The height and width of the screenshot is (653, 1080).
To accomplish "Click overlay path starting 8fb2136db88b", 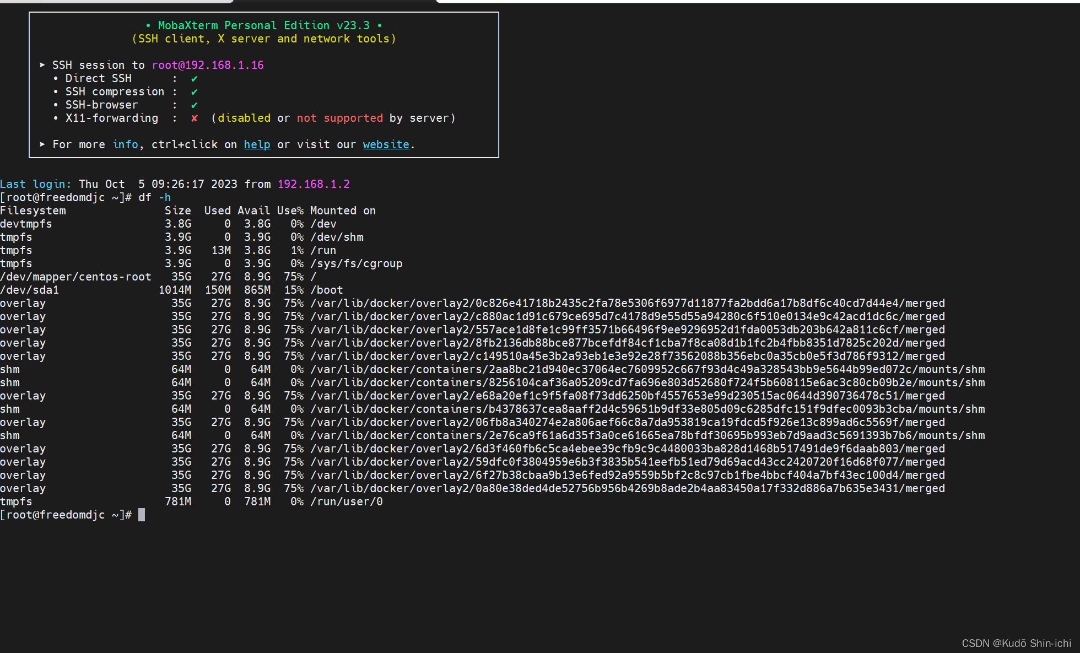I will 628,343.
